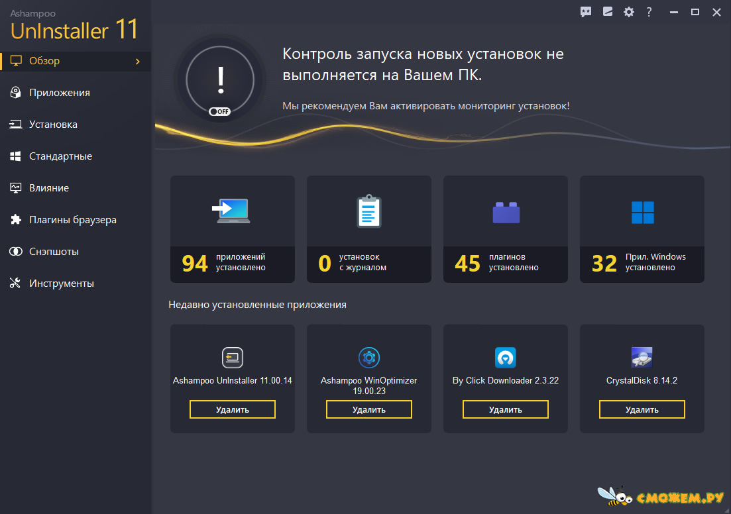Screen dimensions: 731x514
Task: Click the Установка sidebar icon
Action: [16, 125]
